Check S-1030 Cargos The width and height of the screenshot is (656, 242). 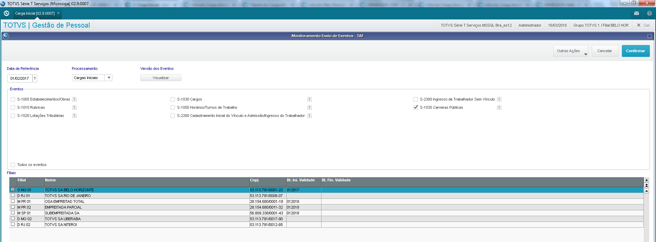coord(173,100)
